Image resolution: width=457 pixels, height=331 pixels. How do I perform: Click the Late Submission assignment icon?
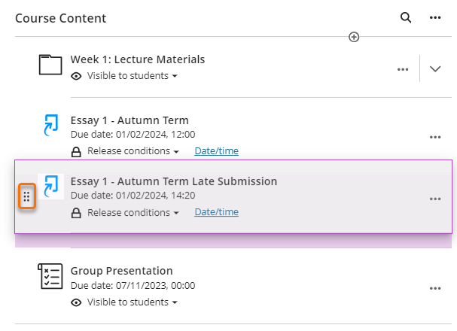tap(50, 187)
